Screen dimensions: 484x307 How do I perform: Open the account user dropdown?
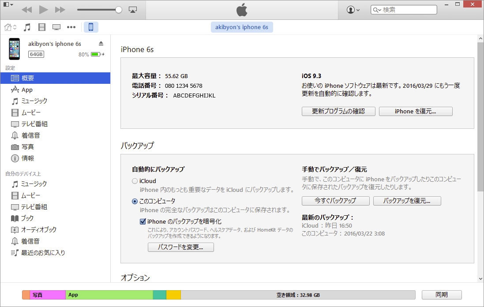pyautogui.click(x=353, y=10)
